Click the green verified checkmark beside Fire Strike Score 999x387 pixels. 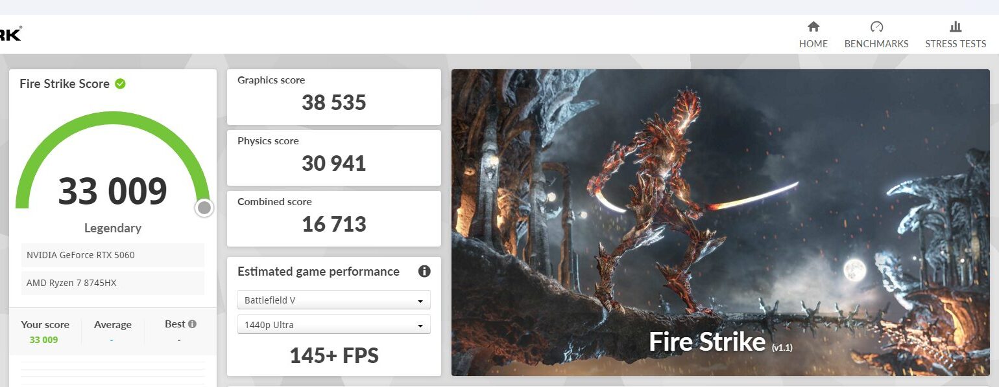tap(120, 83)
